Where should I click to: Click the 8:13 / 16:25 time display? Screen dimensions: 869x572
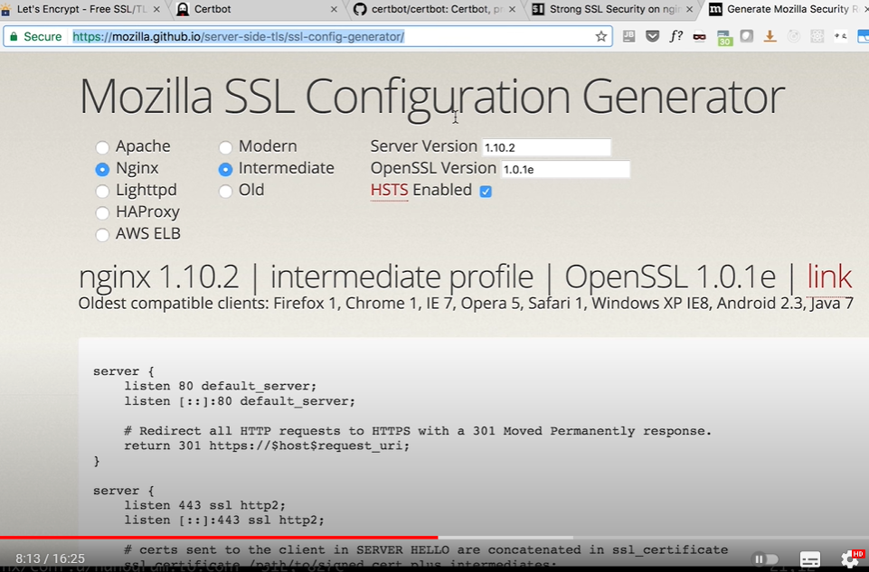pos(50,558)
